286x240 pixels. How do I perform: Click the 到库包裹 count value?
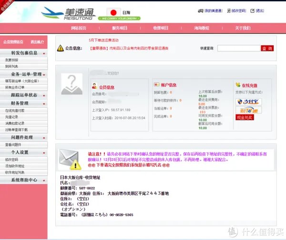[171, 92]
